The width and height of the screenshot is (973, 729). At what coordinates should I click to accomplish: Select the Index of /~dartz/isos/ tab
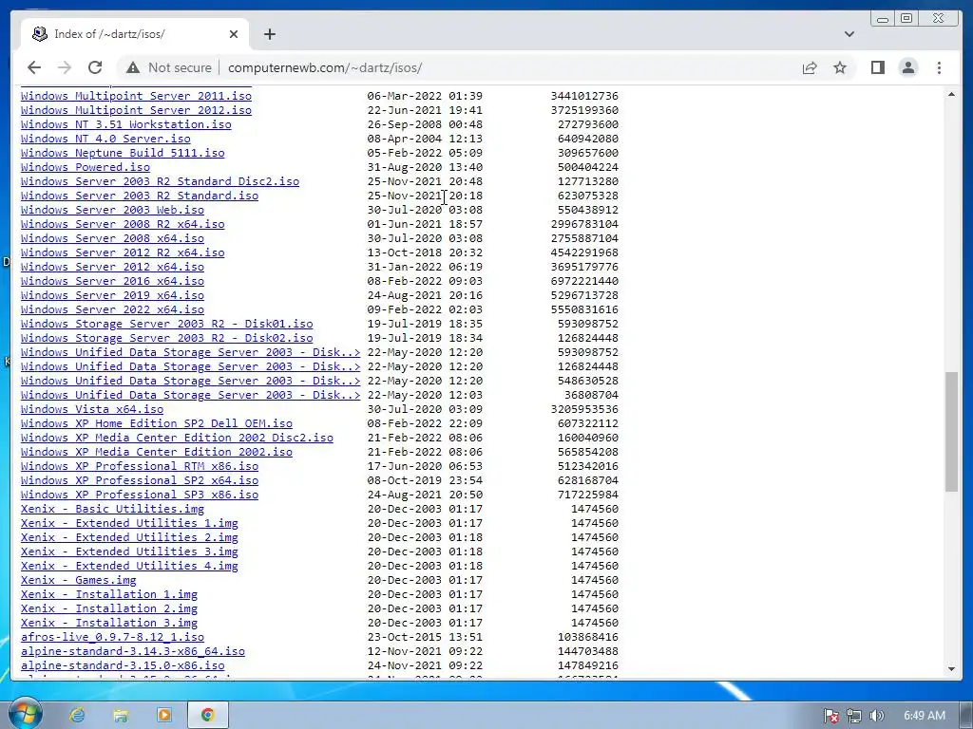[135, 34]
